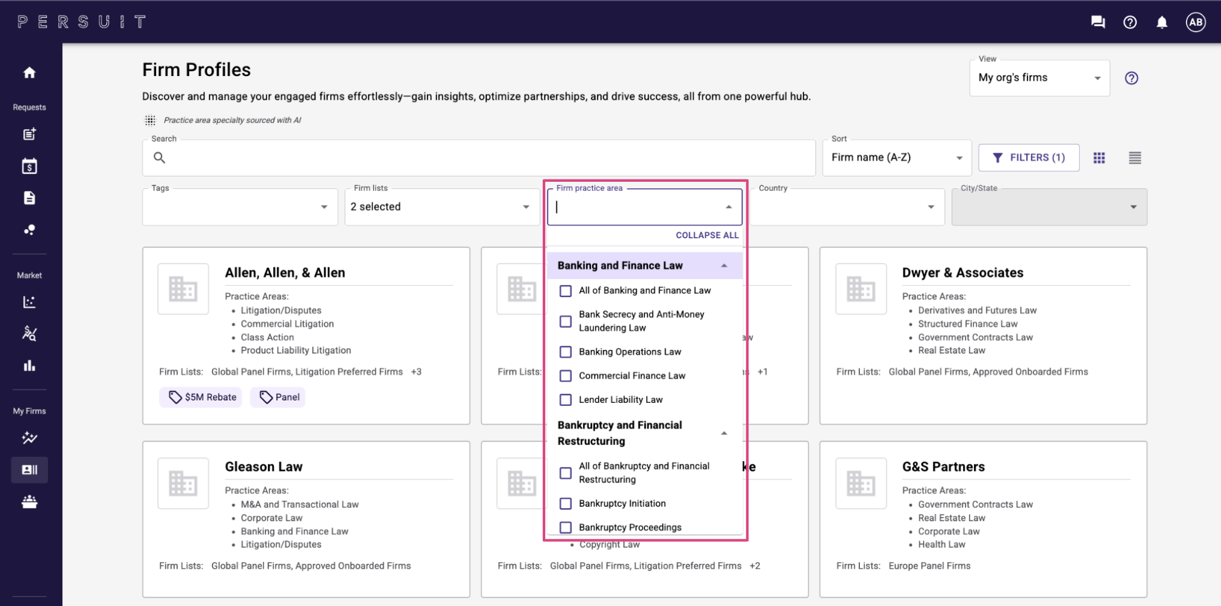1221x606 pixels.
Task: Click the help icon beside View dropdown
Action: click(x=1131, y=78)
